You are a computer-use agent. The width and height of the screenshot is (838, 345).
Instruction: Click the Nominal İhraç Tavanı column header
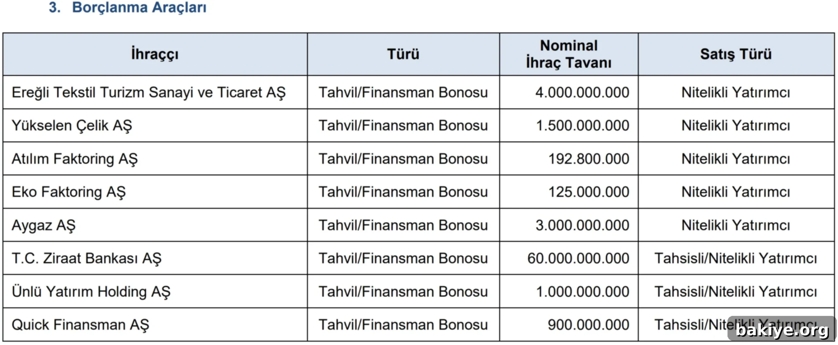point(569,54)
